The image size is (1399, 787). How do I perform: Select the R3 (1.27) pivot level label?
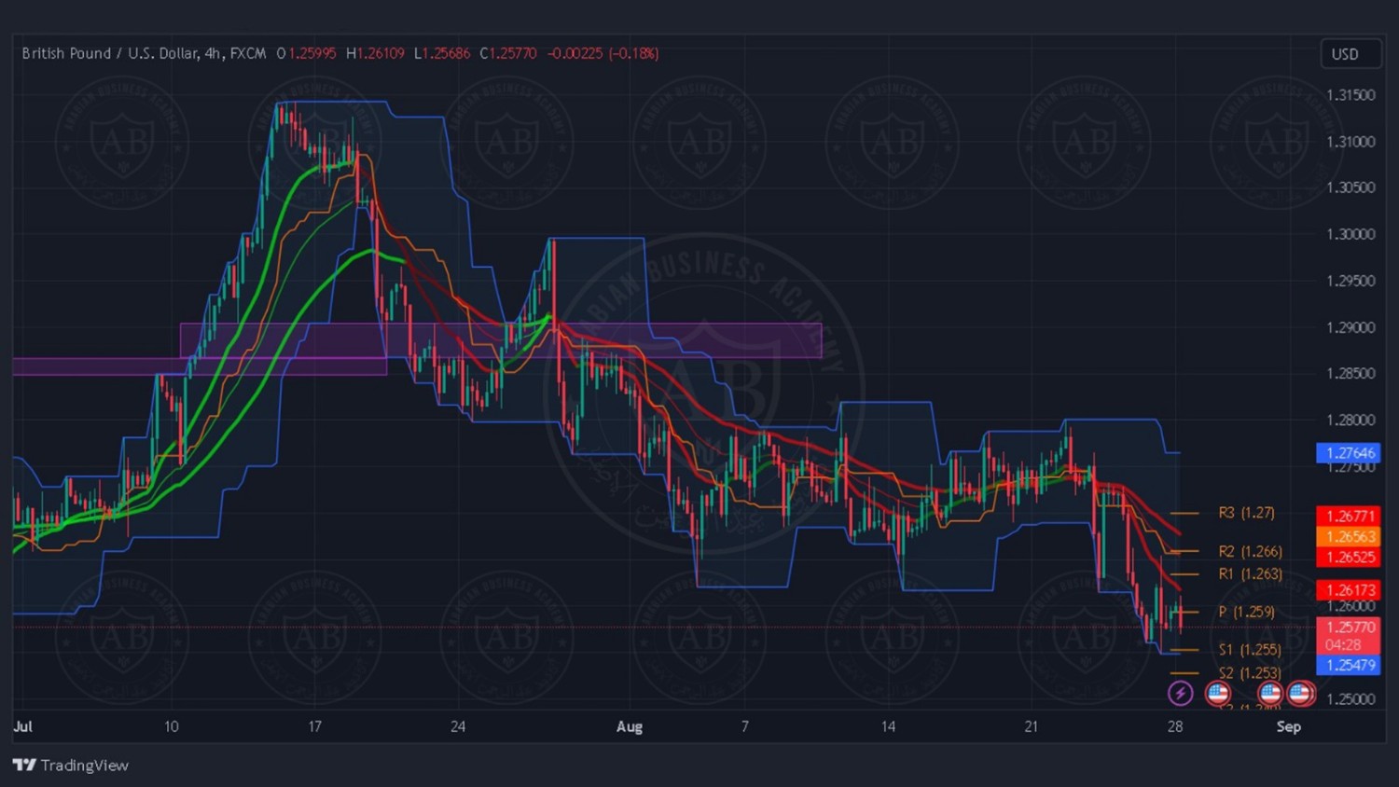[1246, 513]
